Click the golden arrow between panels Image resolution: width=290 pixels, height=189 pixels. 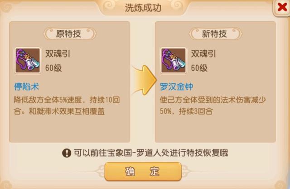click(x=144, y=80)
